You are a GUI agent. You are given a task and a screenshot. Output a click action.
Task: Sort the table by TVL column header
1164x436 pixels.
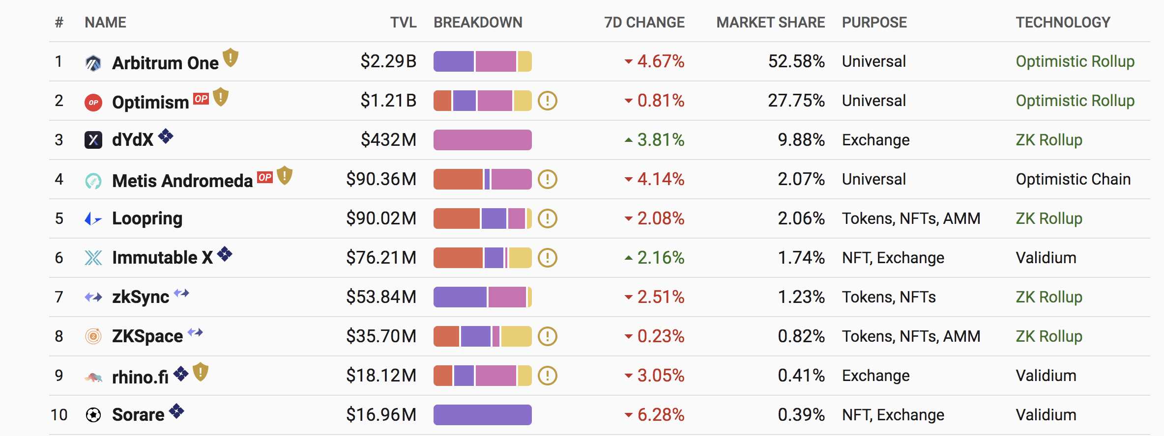point(403,22)
